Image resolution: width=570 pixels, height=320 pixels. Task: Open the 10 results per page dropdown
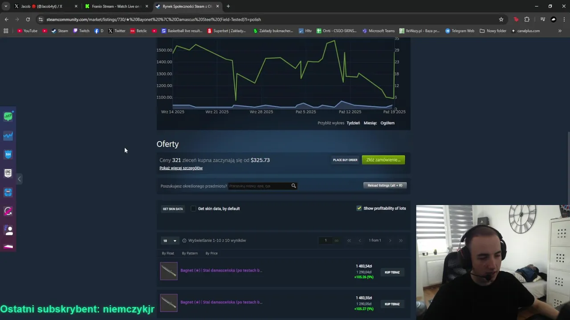[x=169, y=240]
